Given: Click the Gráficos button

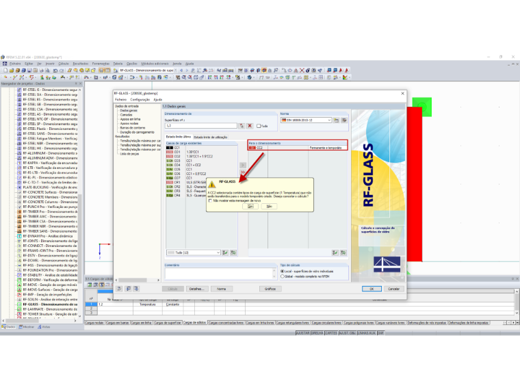Looking at the screenshot, I should pos(270,289).
